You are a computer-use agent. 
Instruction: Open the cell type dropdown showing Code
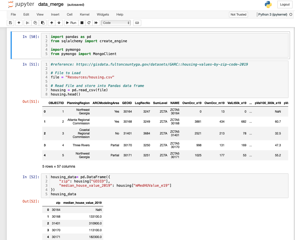[116, 23]
